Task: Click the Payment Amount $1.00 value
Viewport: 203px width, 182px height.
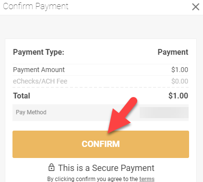Action: tap(179, 70)
